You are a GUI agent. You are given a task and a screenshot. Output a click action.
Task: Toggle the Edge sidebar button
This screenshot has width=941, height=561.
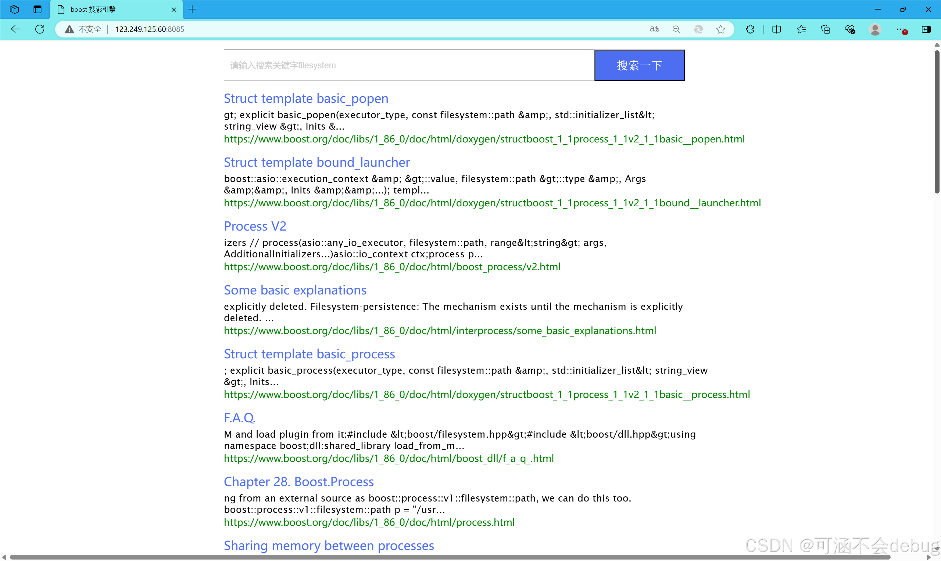pyautogui.click(x=926, y=29)
